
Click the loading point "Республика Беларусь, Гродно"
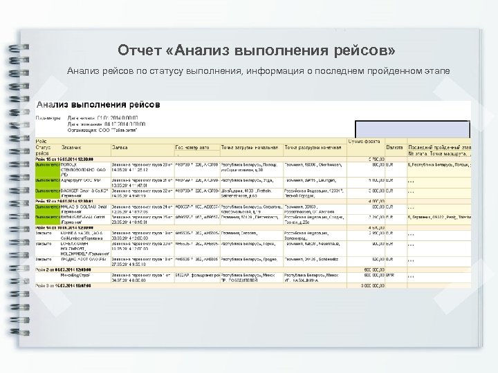(x=252, y=262)
